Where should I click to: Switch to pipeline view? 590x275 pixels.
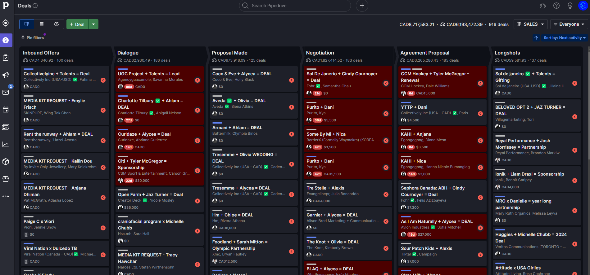click(x=27, y=24)
